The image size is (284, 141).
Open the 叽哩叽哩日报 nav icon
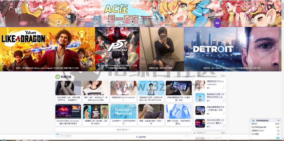pyautogui.click(x=69, y=22)
